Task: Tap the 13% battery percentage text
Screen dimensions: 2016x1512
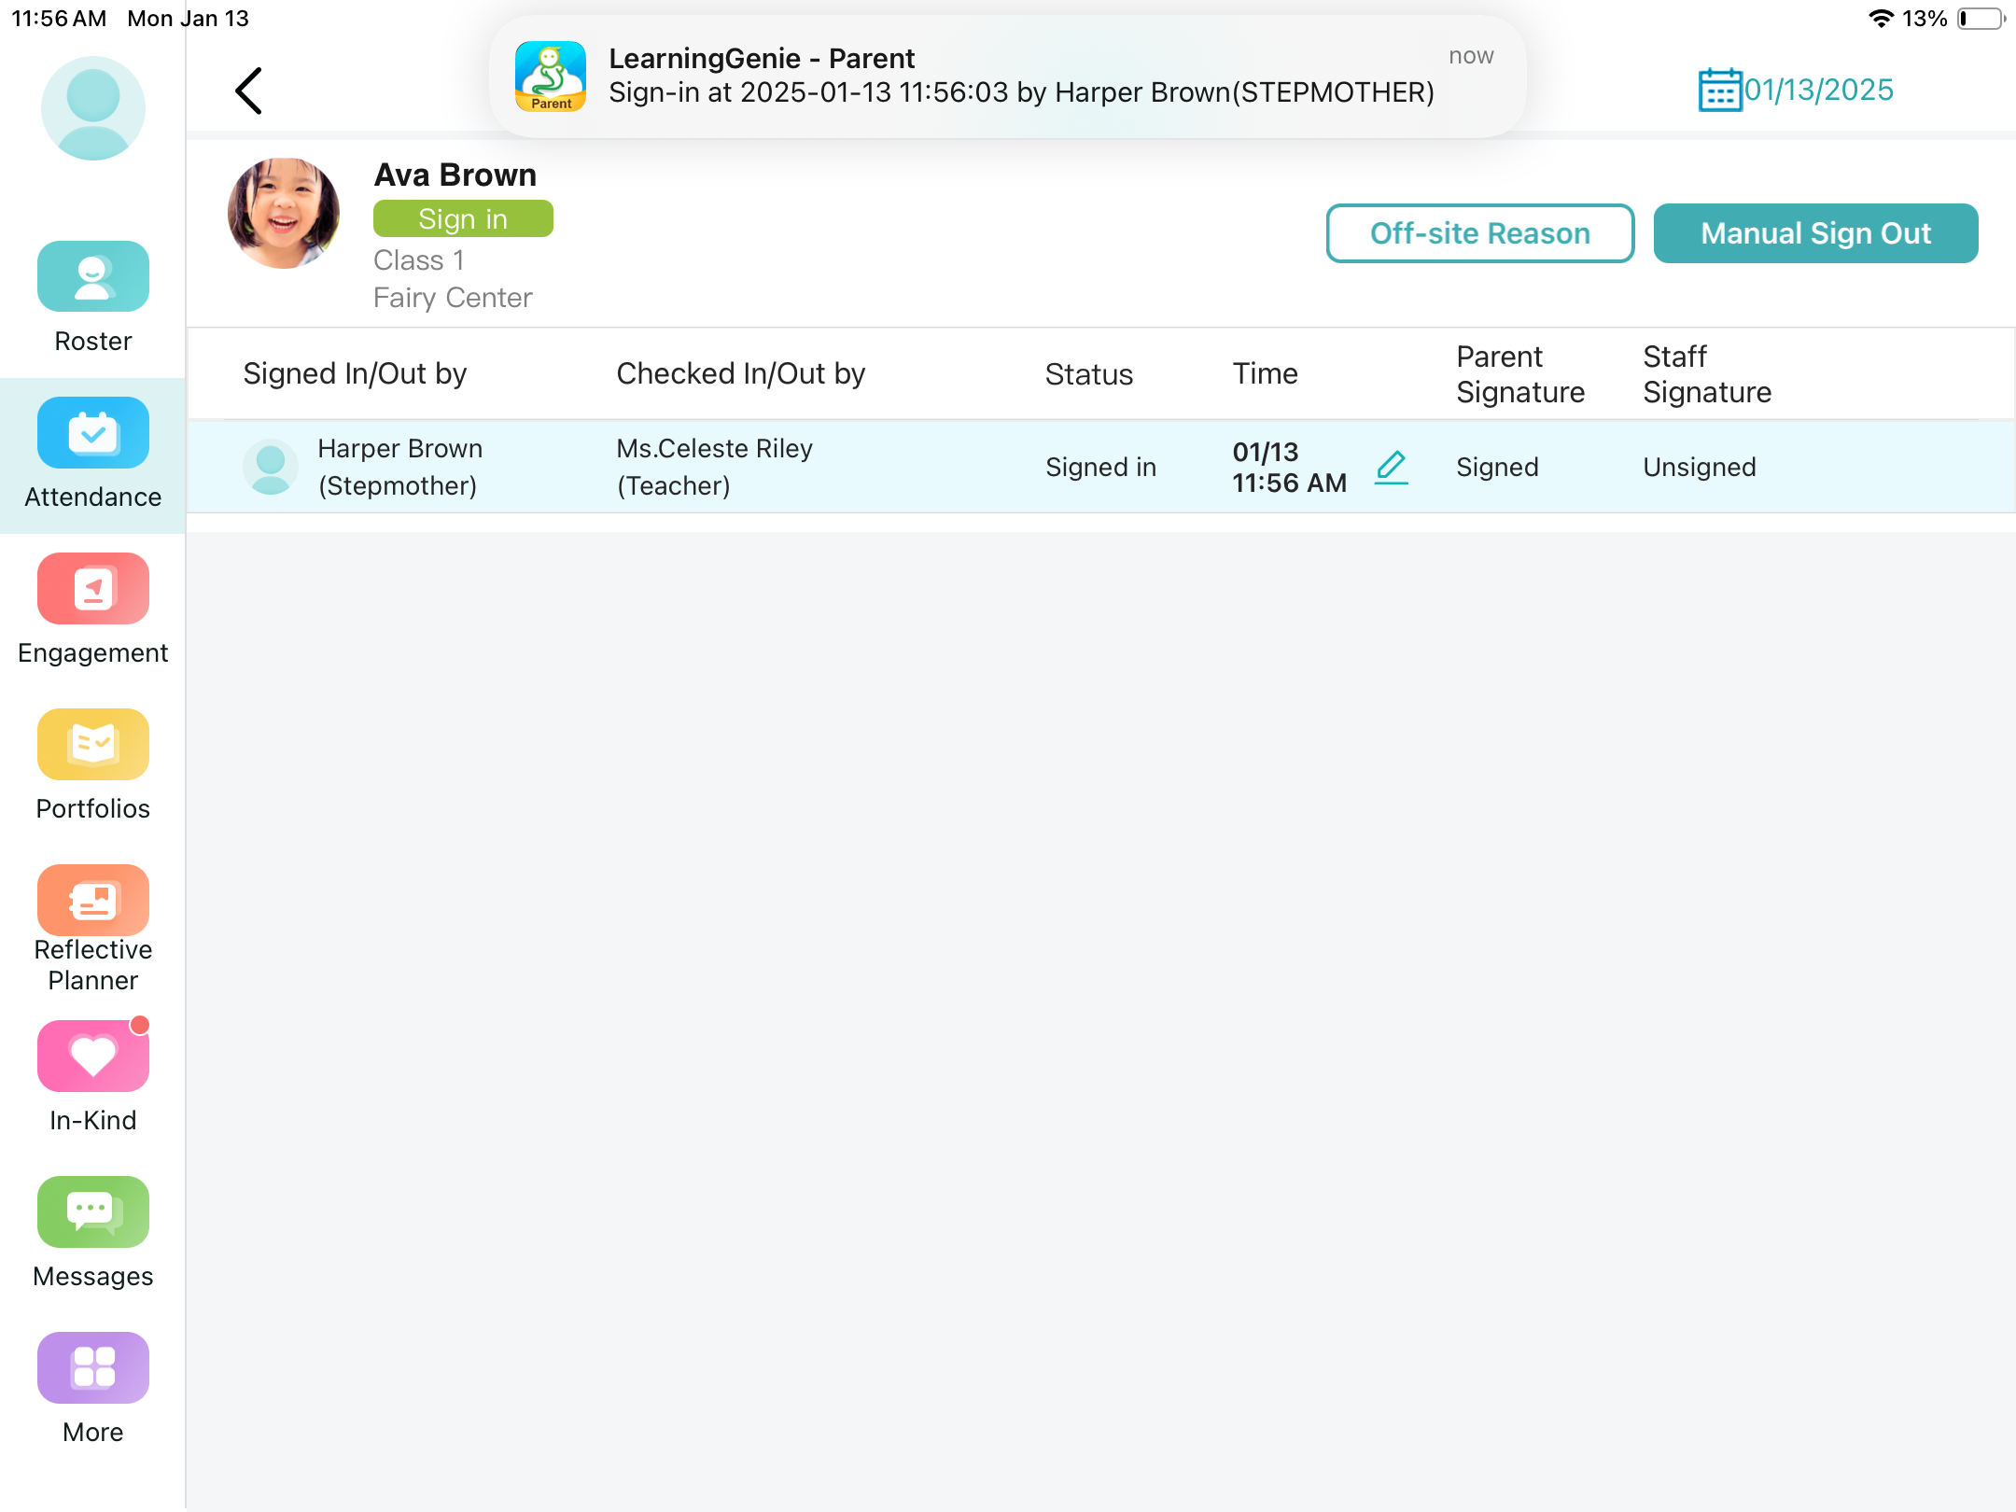Action: [1925, 19]
